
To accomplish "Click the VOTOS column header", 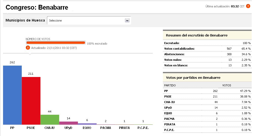I will point(227,85).
